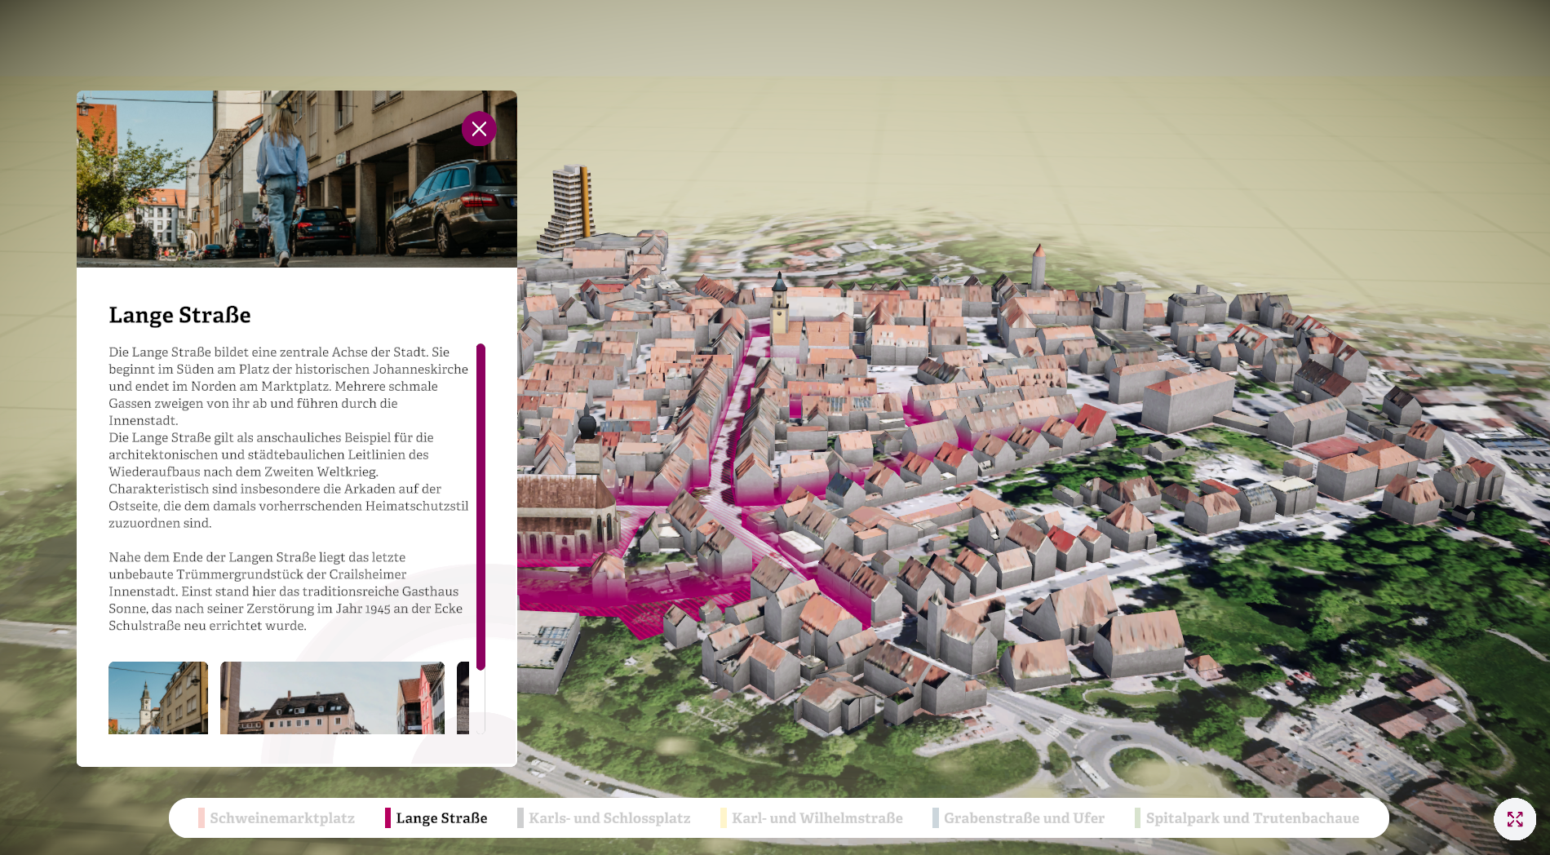Click the purple panel scrollbar

pos(480,507)
